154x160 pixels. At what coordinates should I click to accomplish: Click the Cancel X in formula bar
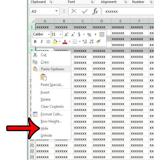[x=74, y=11]
